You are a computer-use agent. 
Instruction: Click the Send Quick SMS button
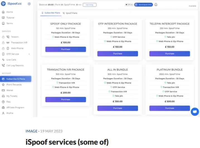[143, 4]
